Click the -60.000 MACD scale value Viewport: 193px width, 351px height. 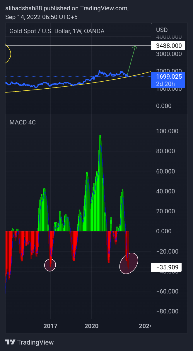click(167, 291)
